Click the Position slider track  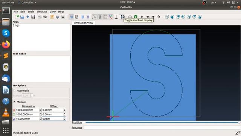(163, 122)
